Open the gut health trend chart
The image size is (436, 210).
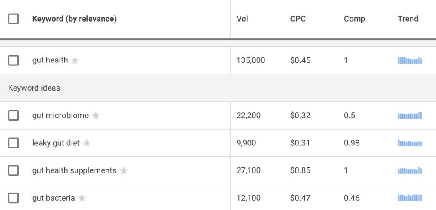point(410,60)
